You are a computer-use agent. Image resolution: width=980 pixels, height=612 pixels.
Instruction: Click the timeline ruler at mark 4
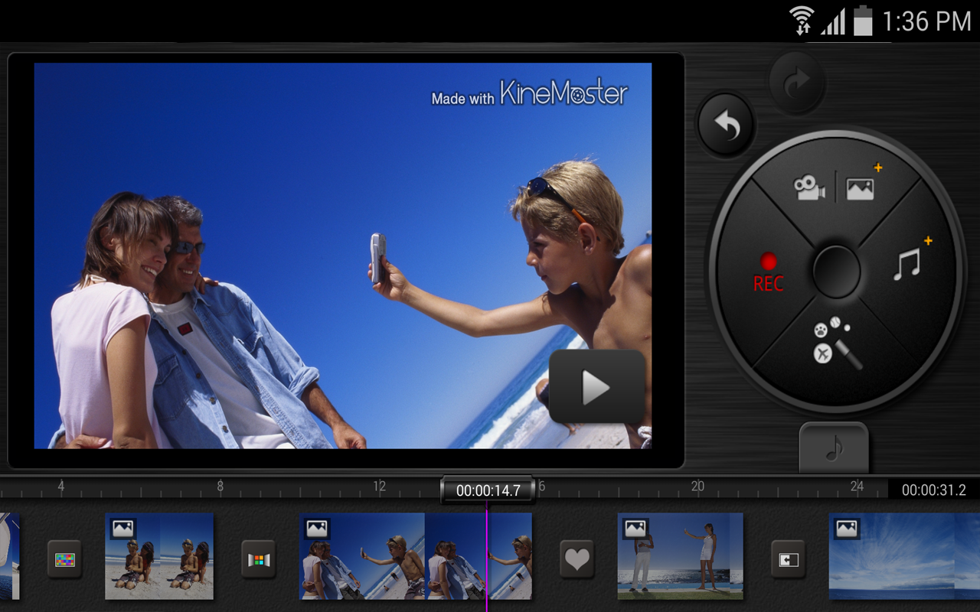coord(61,486)
